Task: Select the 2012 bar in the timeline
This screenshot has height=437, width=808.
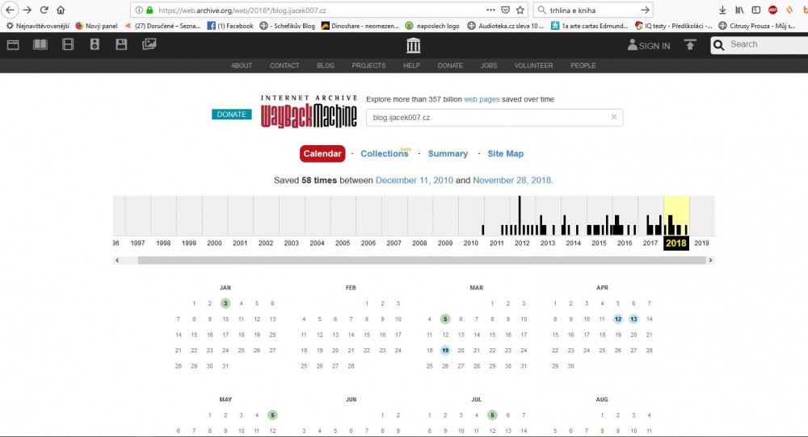Action: 520,216
